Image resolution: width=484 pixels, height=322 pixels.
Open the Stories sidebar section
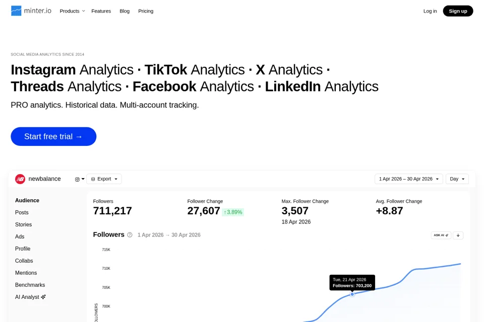tap(24, 224)
